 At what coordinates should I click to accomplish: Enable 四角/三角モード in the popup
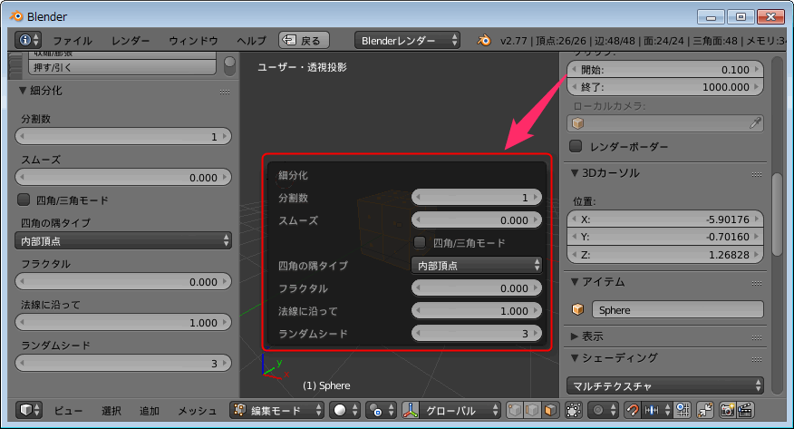click(420, 242)
